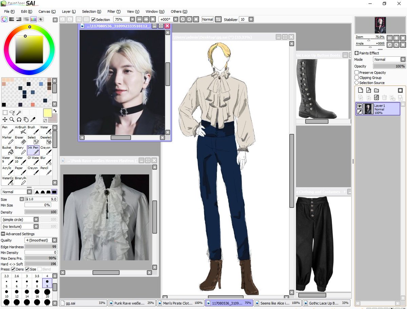The width and height of the screenshot is (407, 309).
Task: Activate the magnifier zoom tool
Action: (x=12, y=120)
